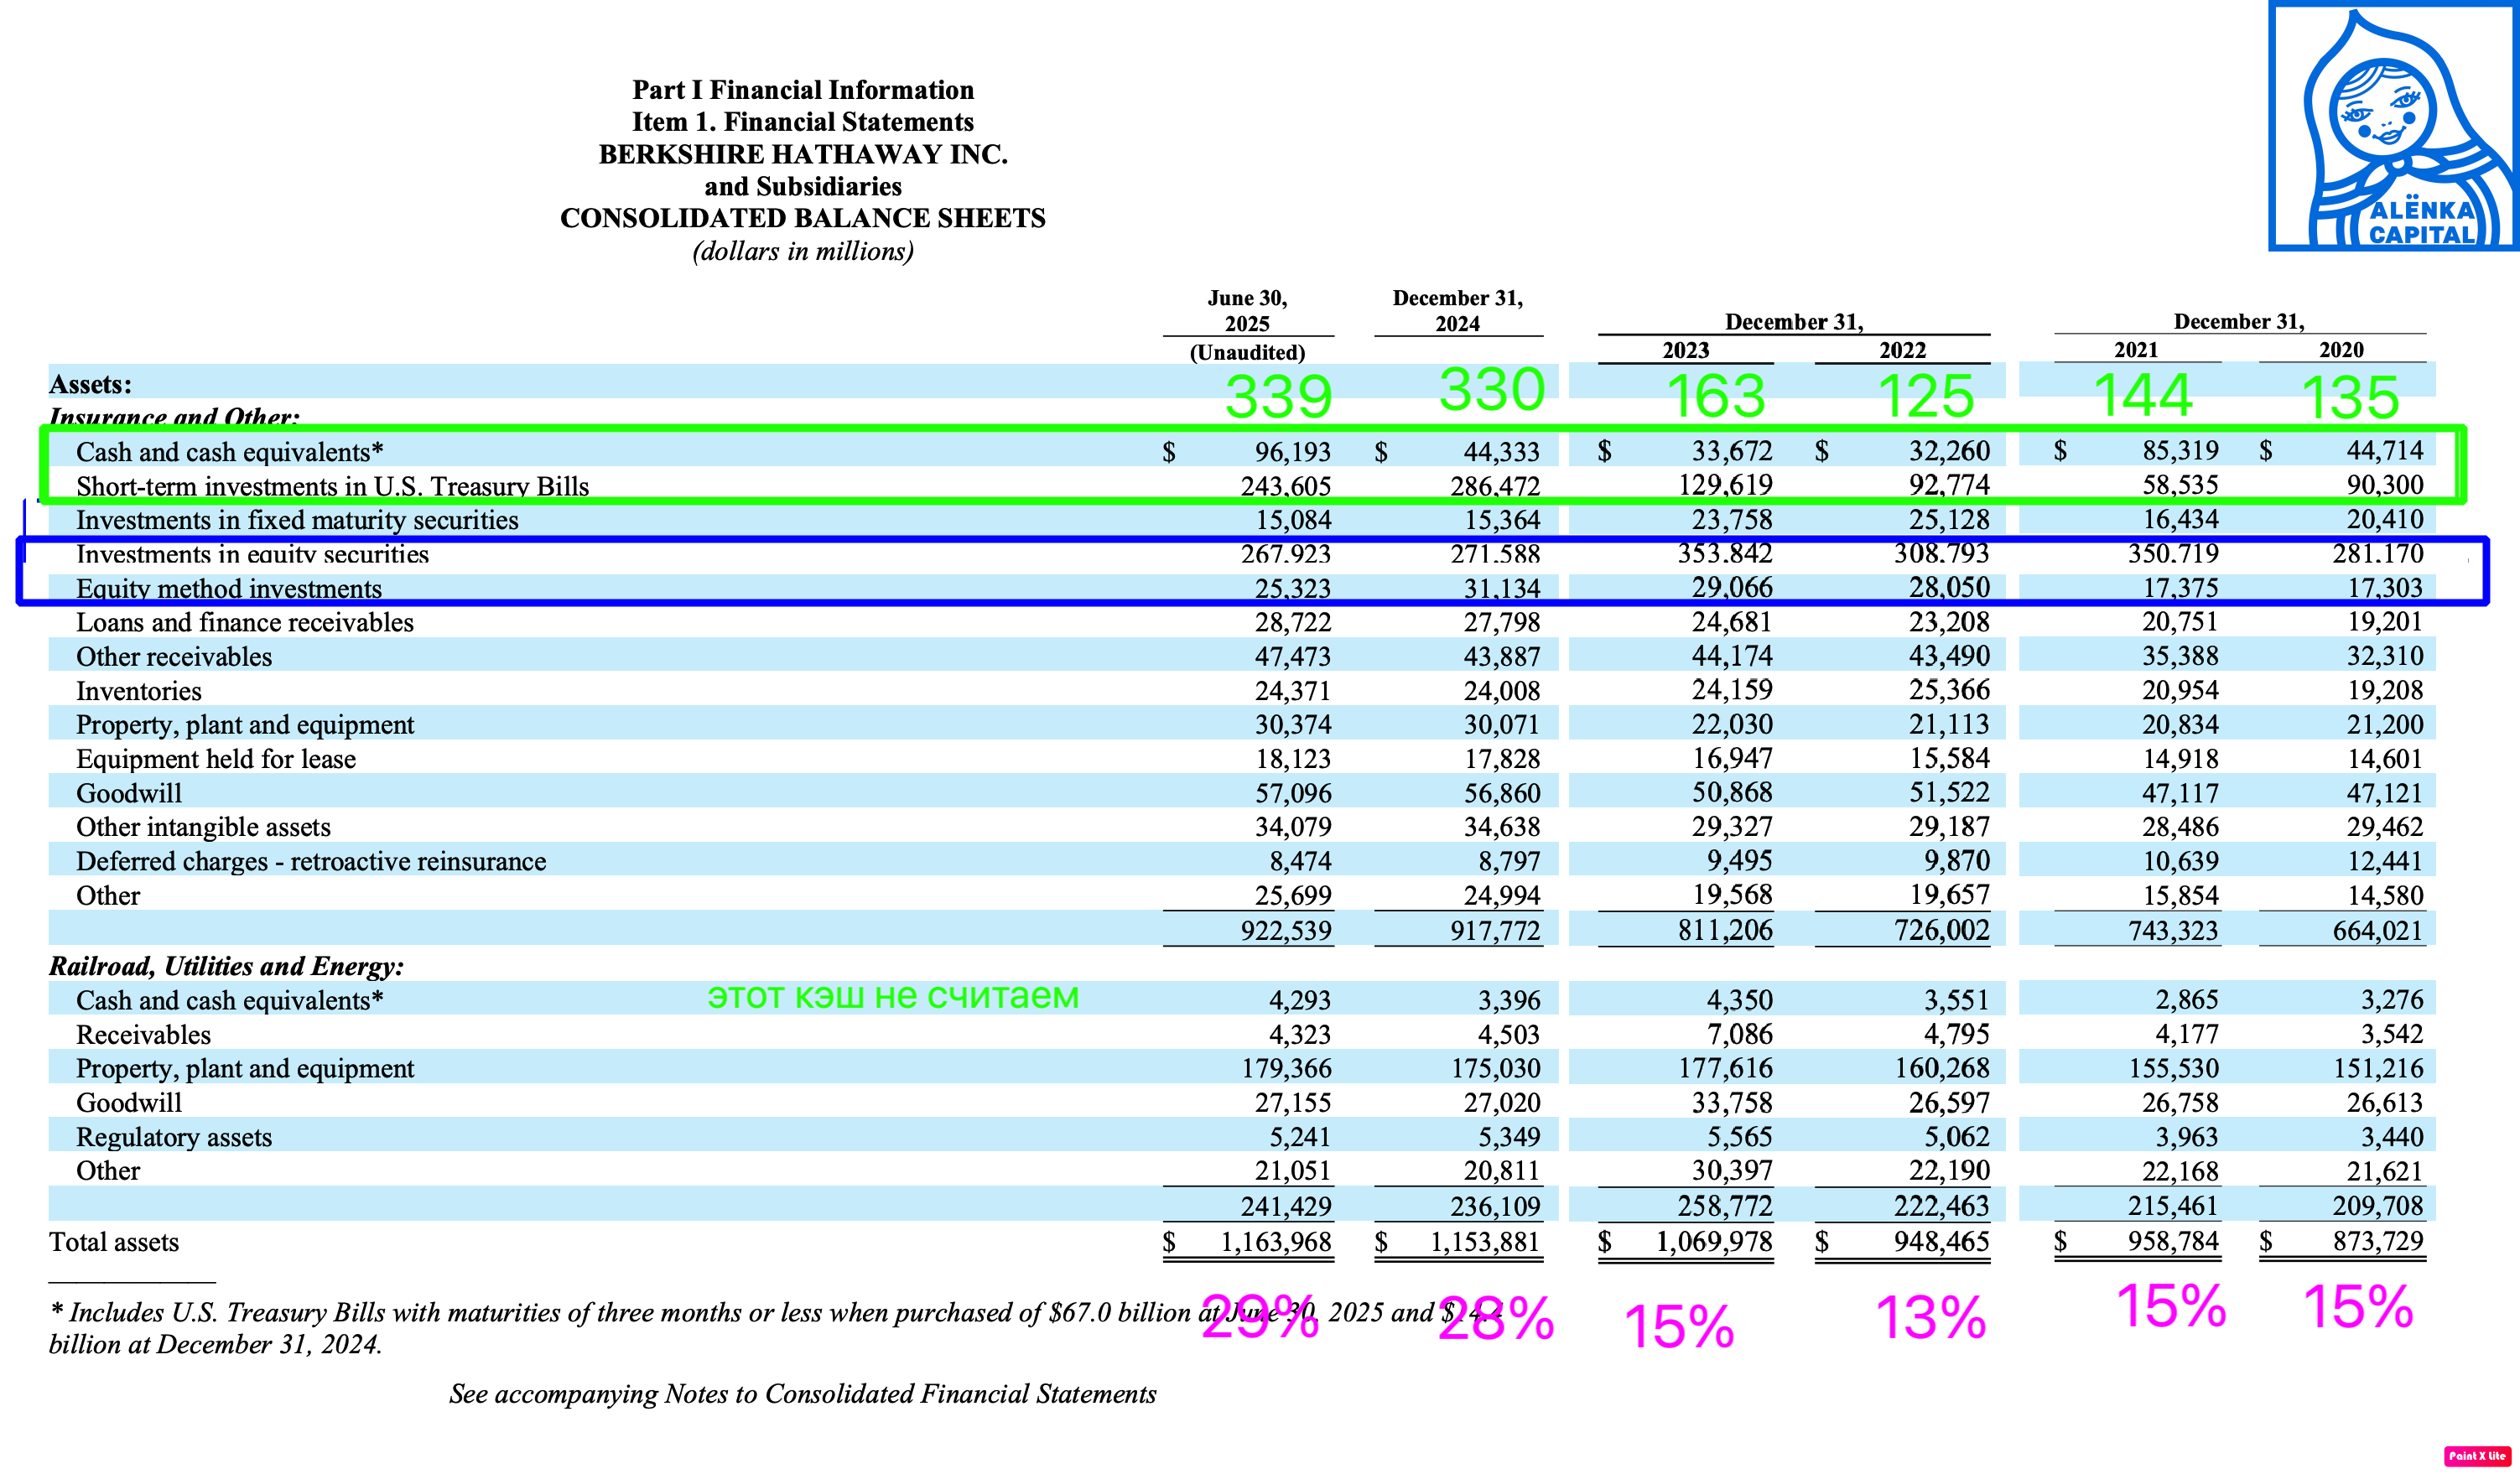The height and width of the screenshot is (1474, 2520).
Task: Click the Alenka Capital matryoshka logo
Action: tap(2392, 127)
